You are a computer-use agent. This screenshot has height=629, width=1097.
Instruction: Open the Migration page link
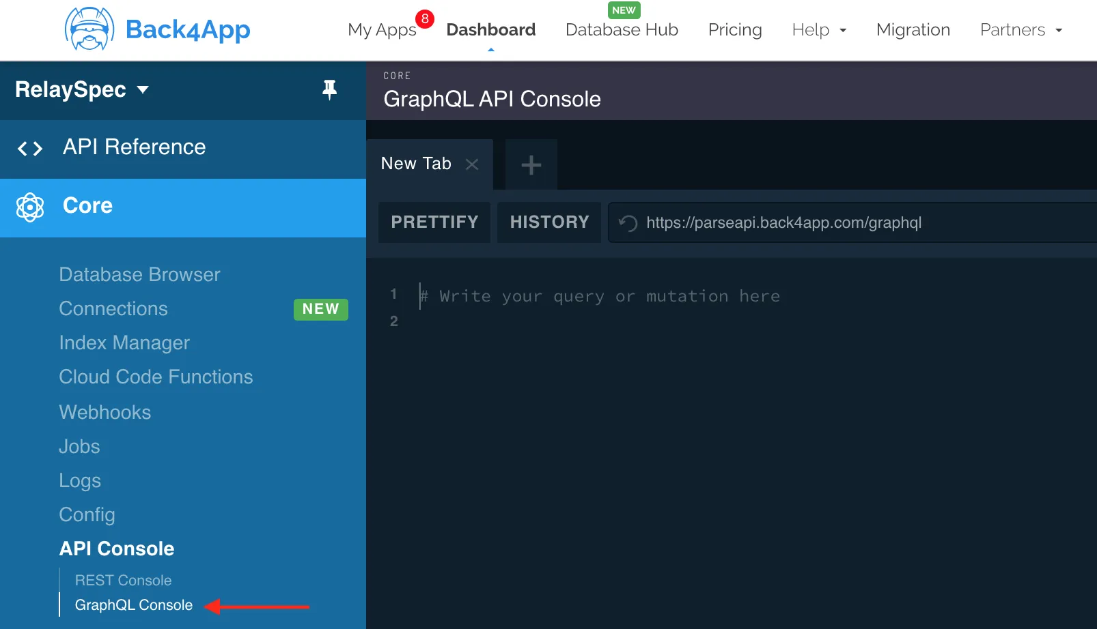pyautogui.click(x=913, y=30)
